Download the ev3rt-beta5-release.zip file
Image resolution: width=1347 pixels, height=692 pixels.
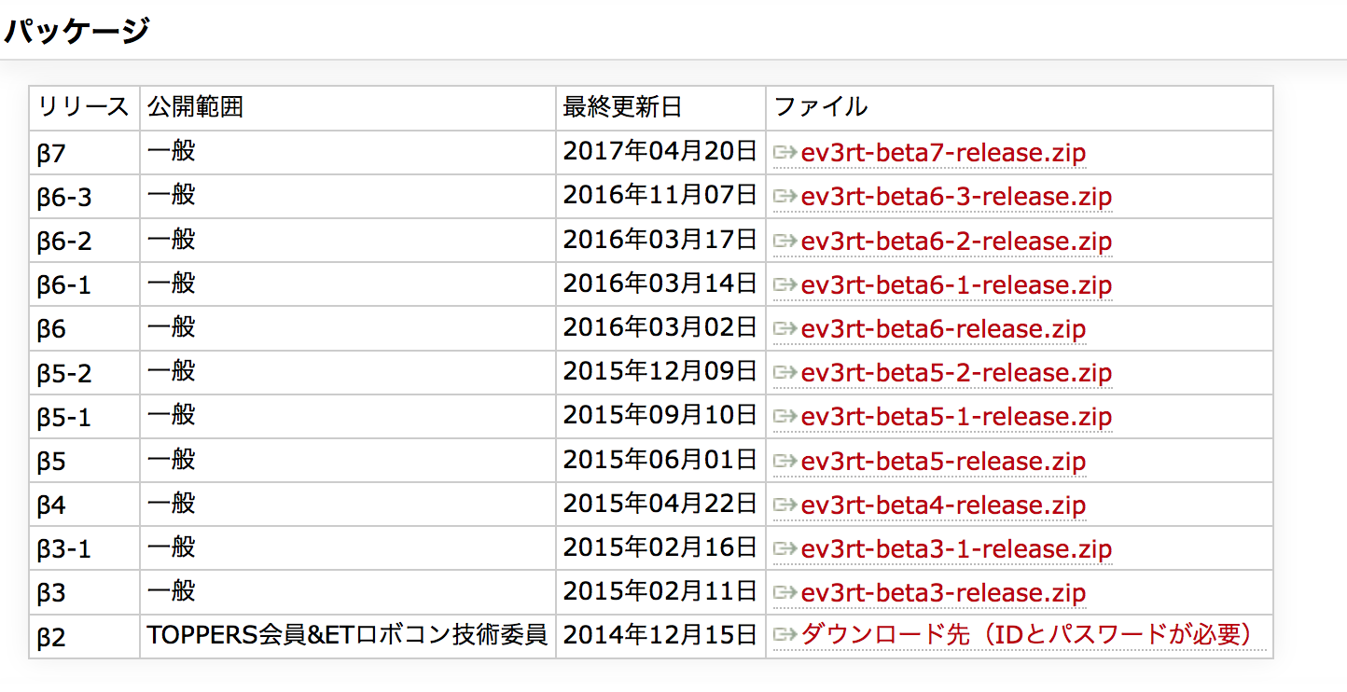coord(942,460)
